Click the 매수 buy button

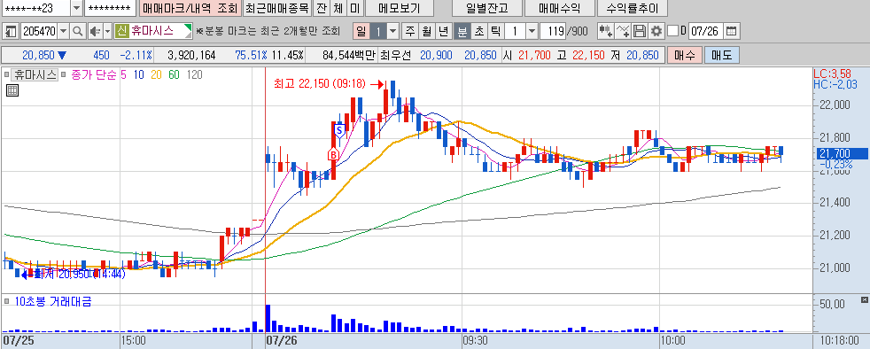coord(684,55)
